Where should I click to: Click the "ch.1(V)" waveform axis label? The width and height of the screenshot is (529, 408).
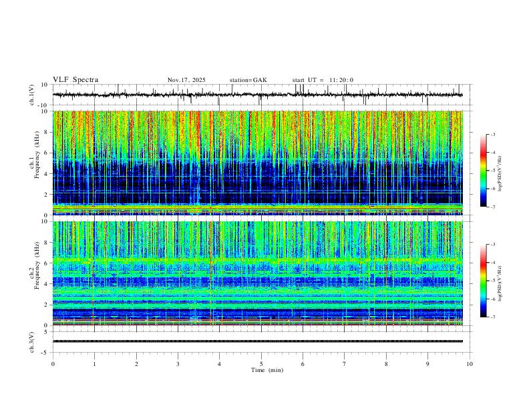pos(32,95)
